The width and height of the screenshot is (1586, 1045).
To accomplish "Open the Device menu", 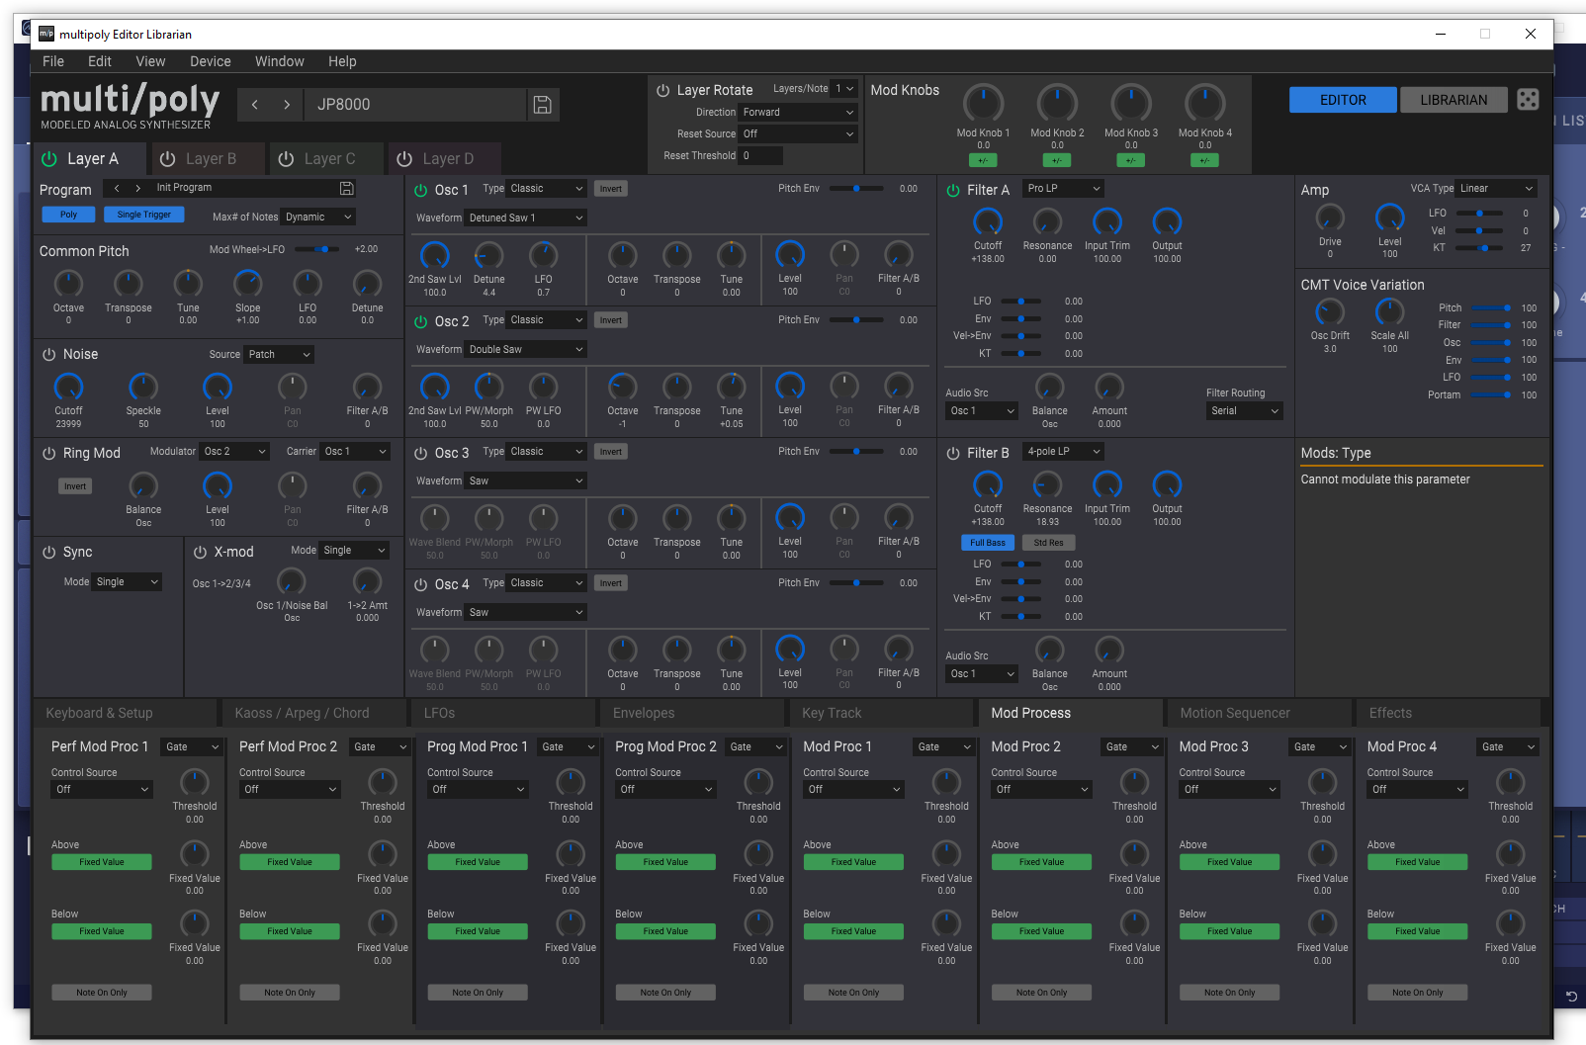I will coord(210,61).
